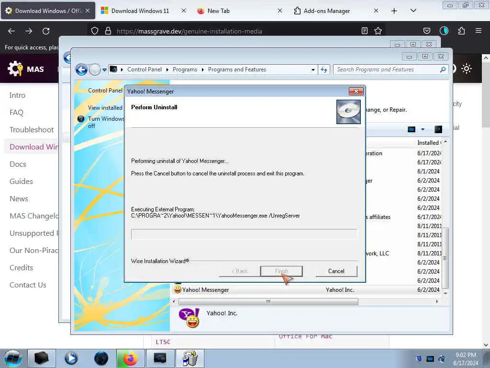
Task: Open the Contact Us link in MAS sidebar
Action: 28,285
